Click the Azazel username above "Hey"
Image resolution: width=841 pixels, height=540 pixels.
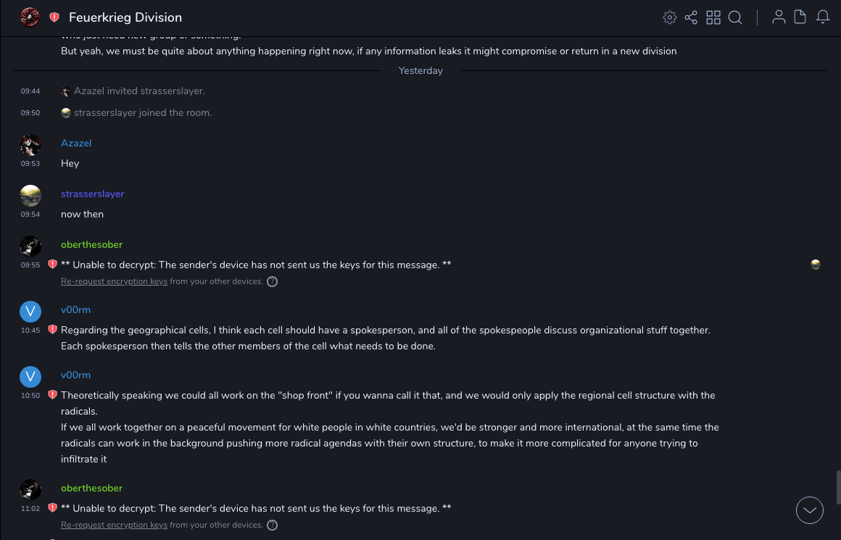[x=76, y=144]
